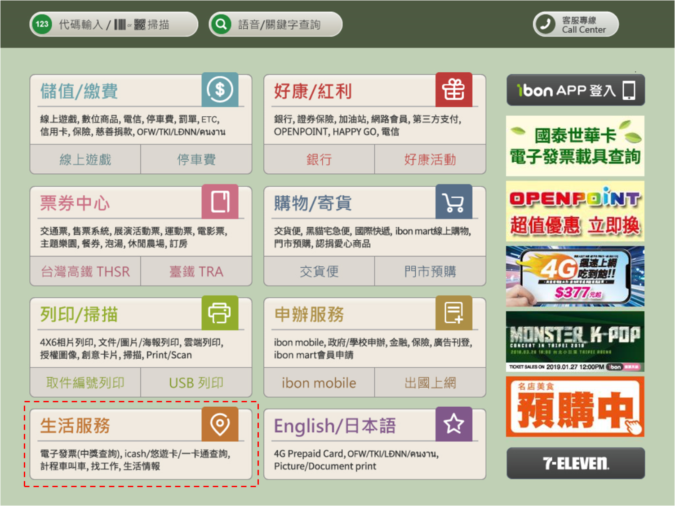The width and height of the screenshot is (675, 506).
Task: Select the 好康活動 shortcut button
Action: (430, 159)
